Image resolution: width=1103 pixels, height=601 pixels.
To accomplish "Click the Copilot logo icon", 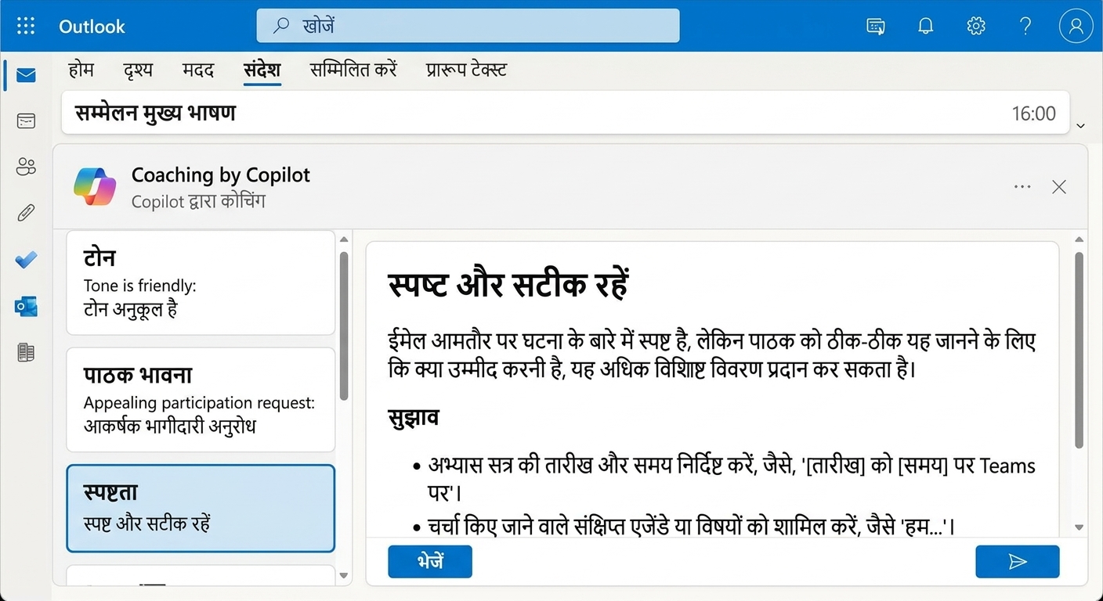I will tap(95, 186).
